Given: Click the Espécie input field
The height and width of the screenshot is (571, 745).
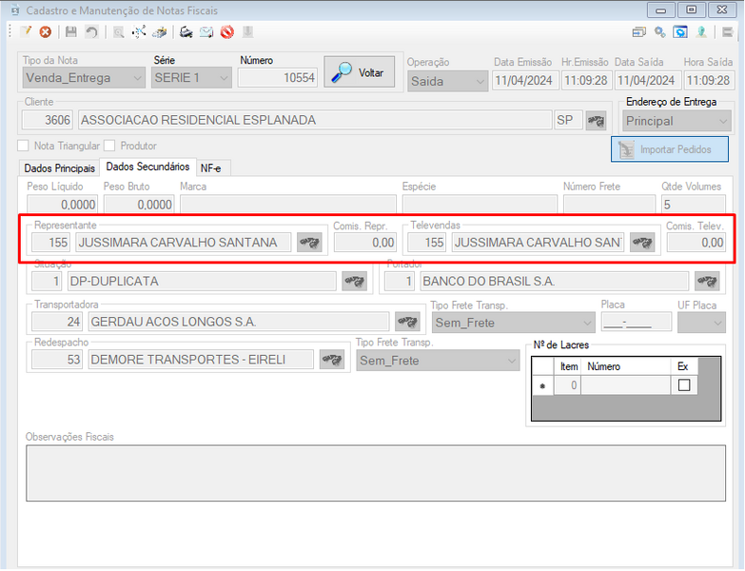Looking at the screenshot, I should [x=480, y=205].
